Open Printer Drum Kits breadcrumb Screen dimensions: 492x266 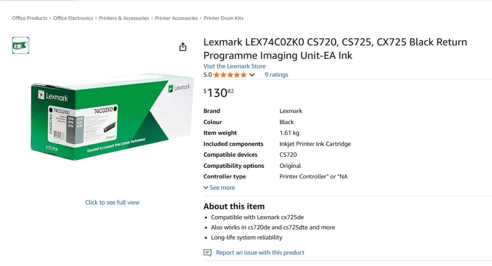[x=223, y=18]
